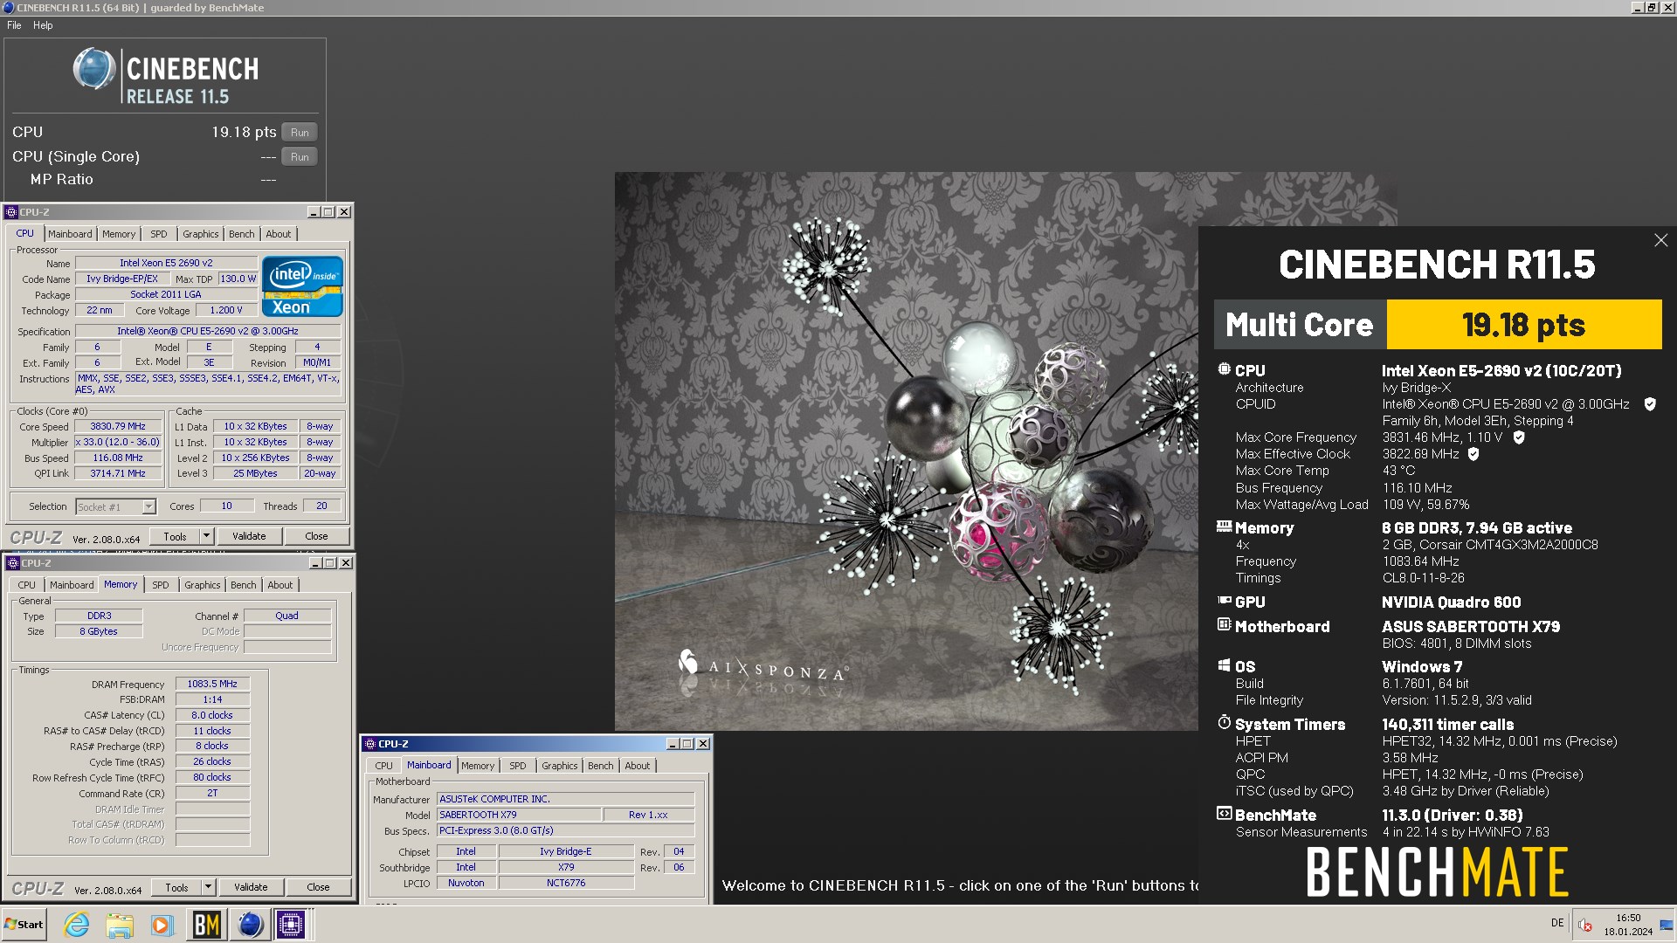Viewport: 1677px width, 943px height.
Task: Expand Tools dropdown arrow in top CPU-Z window
Action: tap(206, 536)
